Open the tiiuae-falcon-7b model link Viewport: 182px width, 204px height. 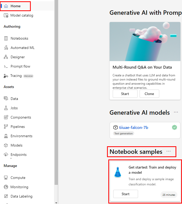(133, 127)
